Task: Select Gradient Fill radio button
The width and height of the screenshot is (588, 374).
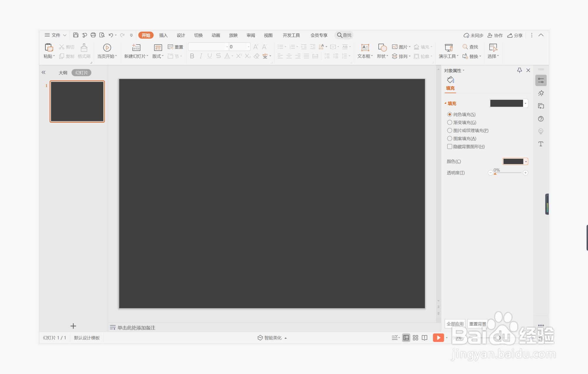Action: click(x=449, y=122)
